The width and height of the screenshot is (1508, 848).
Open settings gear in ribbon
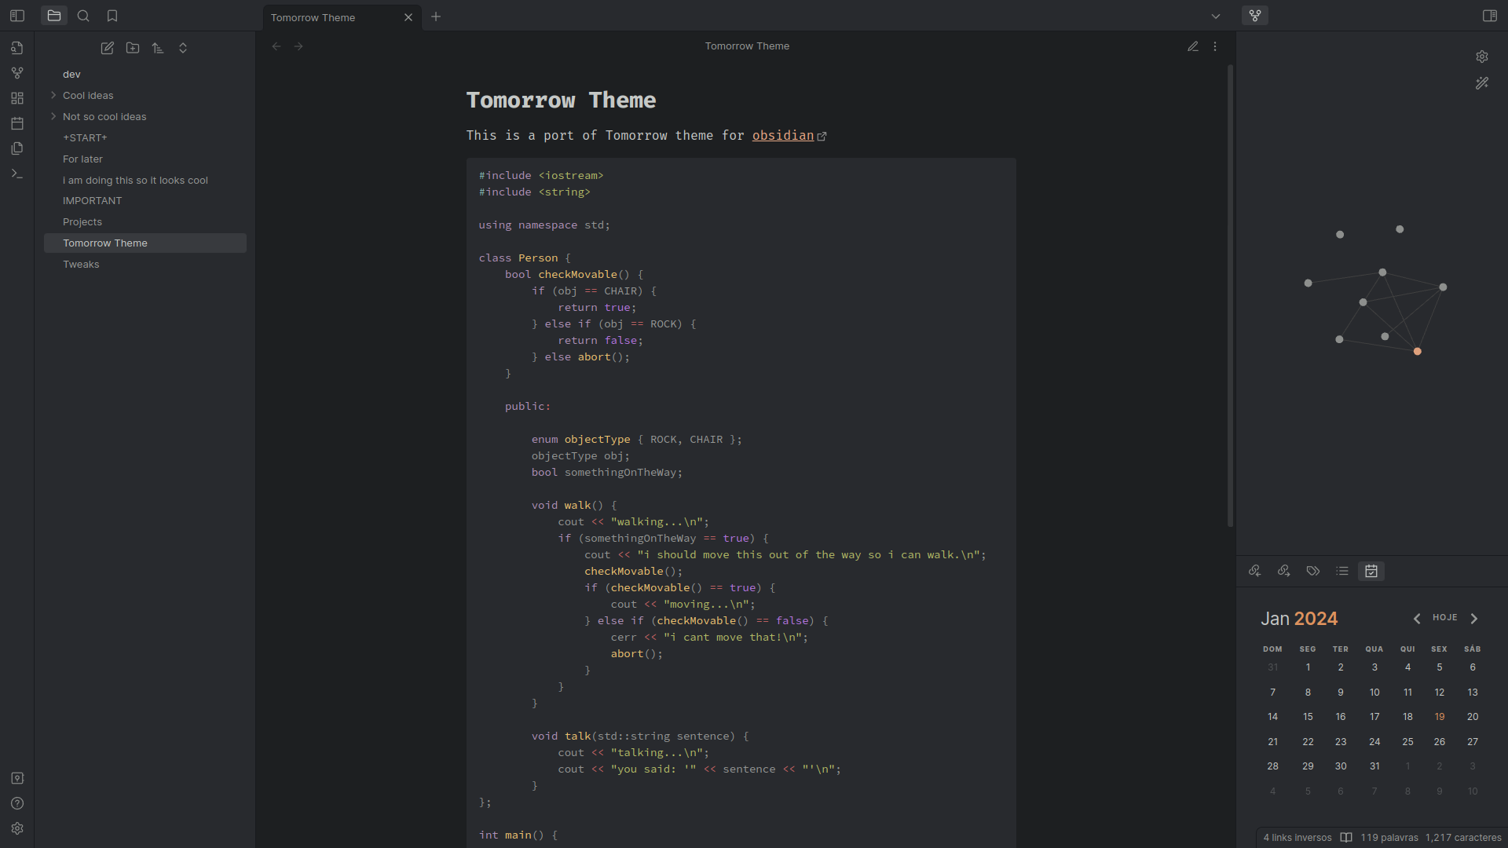[17, 828]
